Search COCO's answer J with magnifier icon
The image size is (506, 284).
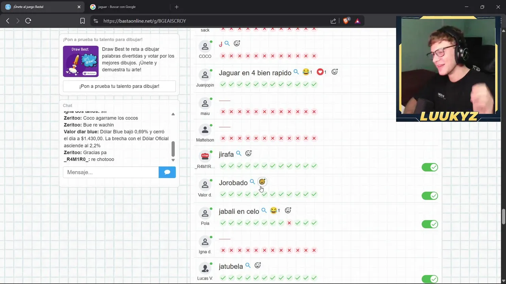(x=227, y=43)
